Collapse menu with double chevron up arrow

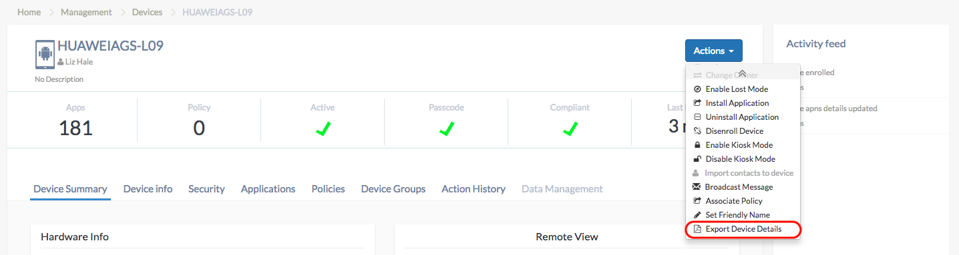point(742,74)
